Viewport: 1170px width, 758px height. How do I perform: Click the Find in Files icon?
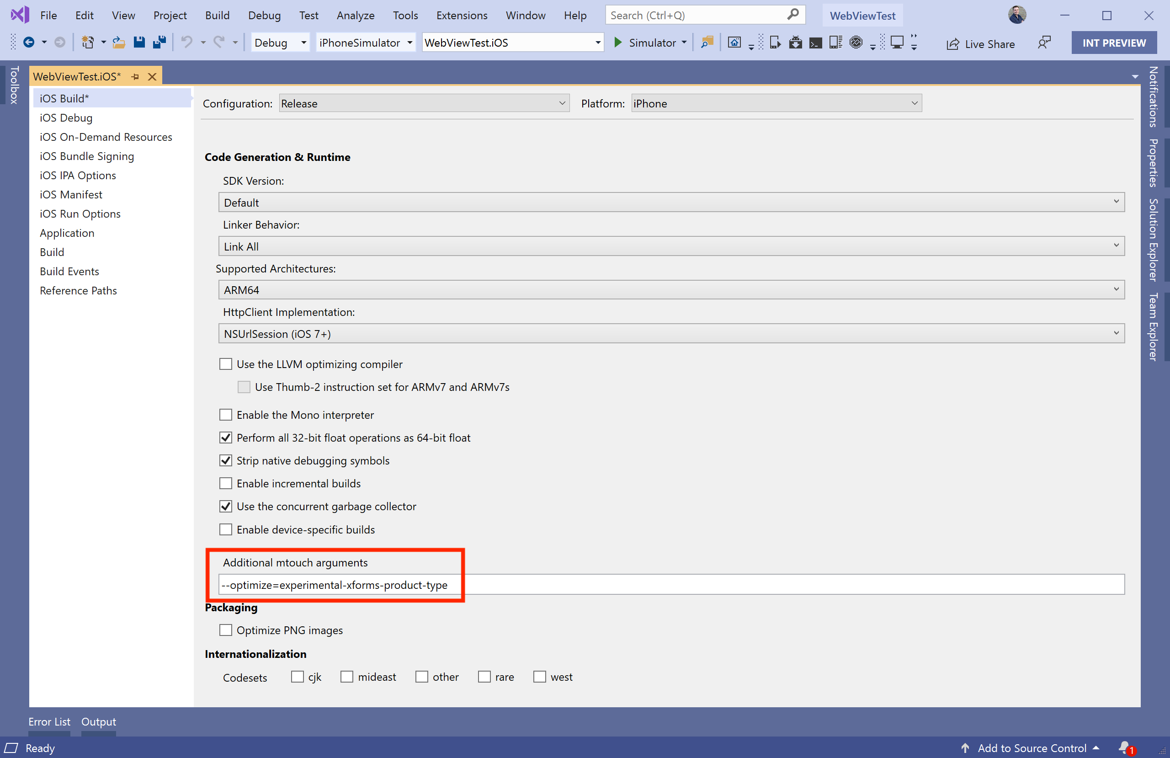(707, 43)
